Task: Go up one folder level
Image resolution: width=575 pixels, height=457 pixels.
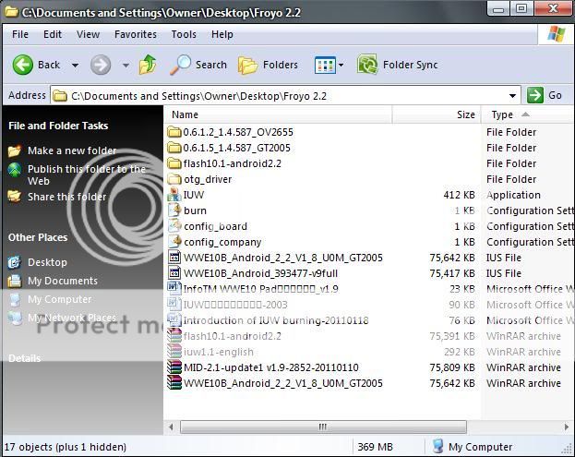Action: [148, 65]
